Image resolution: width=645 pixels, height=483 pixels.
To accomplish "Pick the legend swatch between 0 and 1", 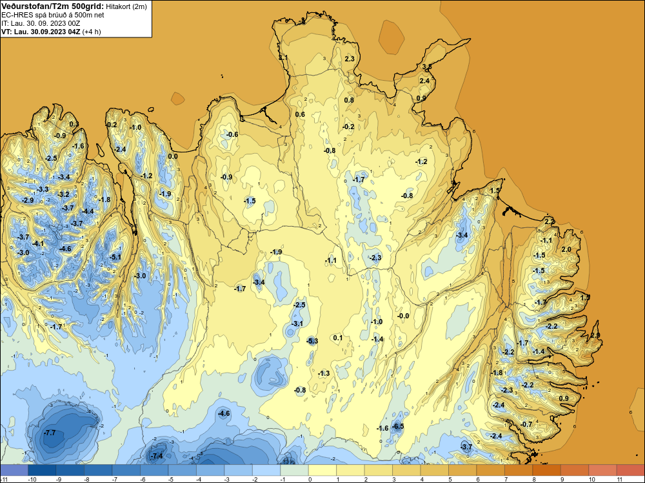I will (322, 470).
